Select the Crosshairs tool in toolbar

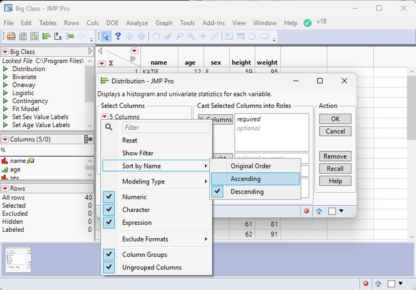tap(203, 36)
